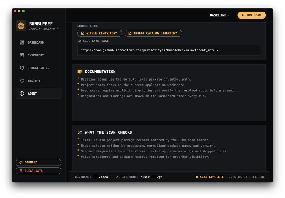Click the Source Links label

pos(88,26)
